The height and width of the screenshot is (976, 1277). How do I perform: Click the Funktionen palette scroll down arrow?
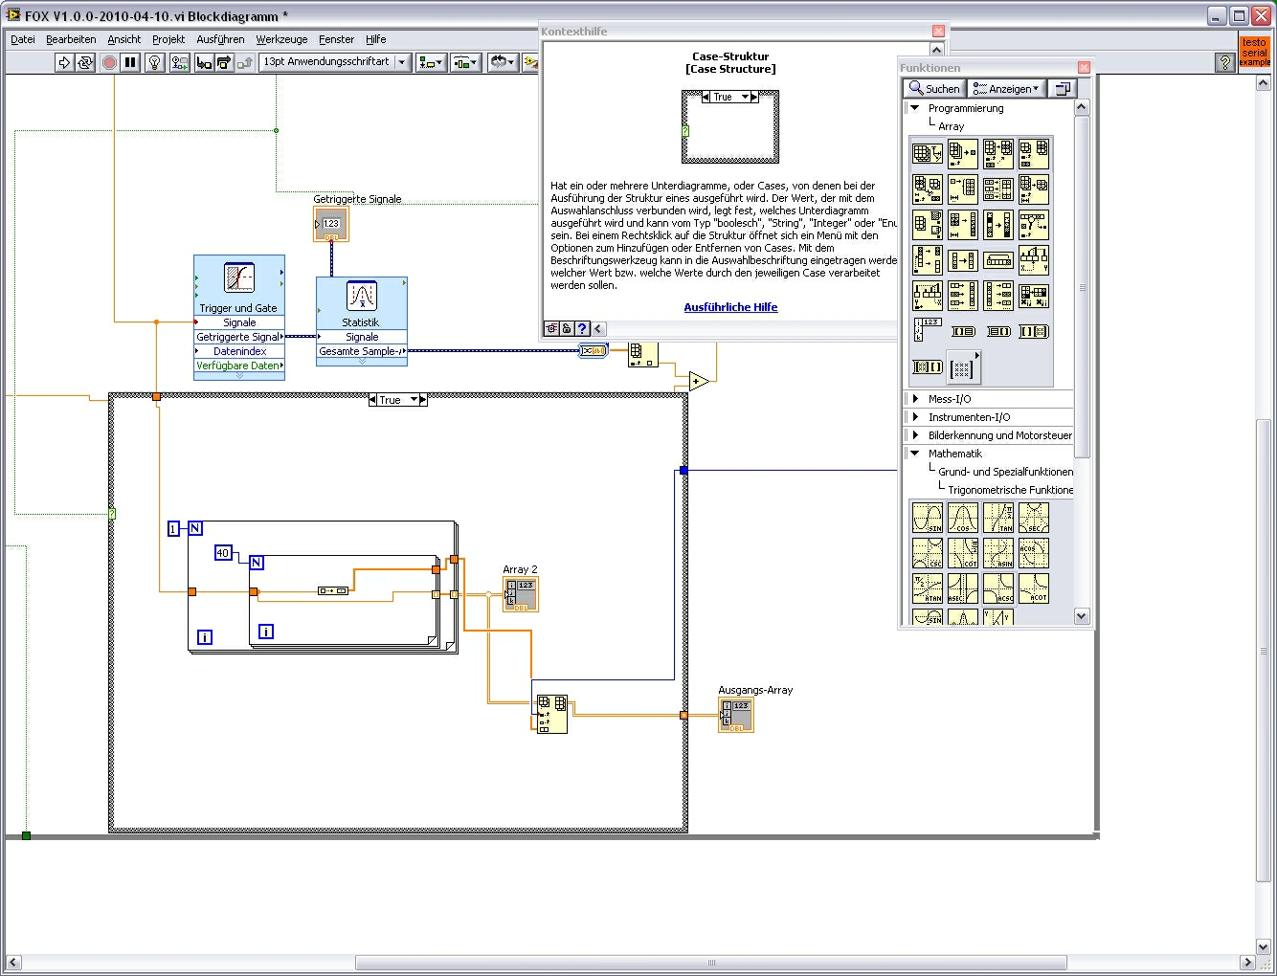[1082, 616]
